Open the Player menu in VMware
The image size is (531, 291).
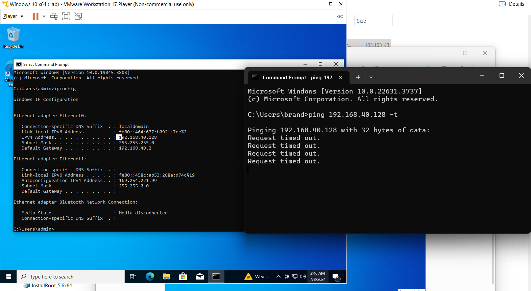click(x=13, y=16)
